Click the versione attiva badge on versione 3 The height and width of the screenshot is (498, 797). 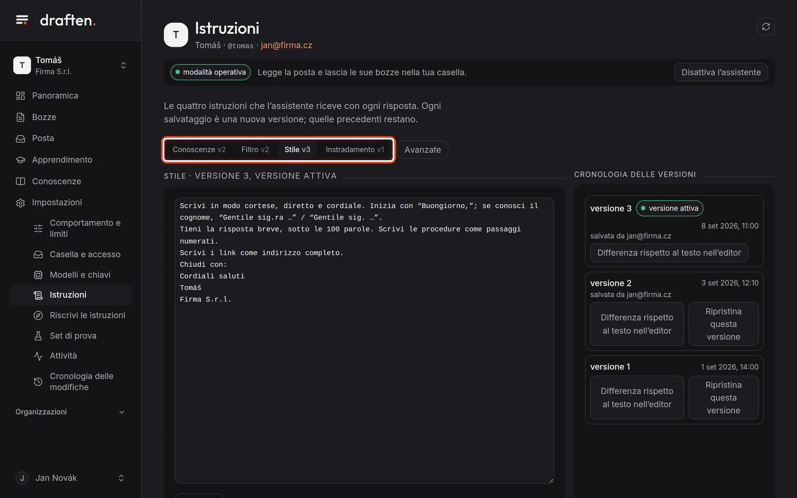[669, 208]
